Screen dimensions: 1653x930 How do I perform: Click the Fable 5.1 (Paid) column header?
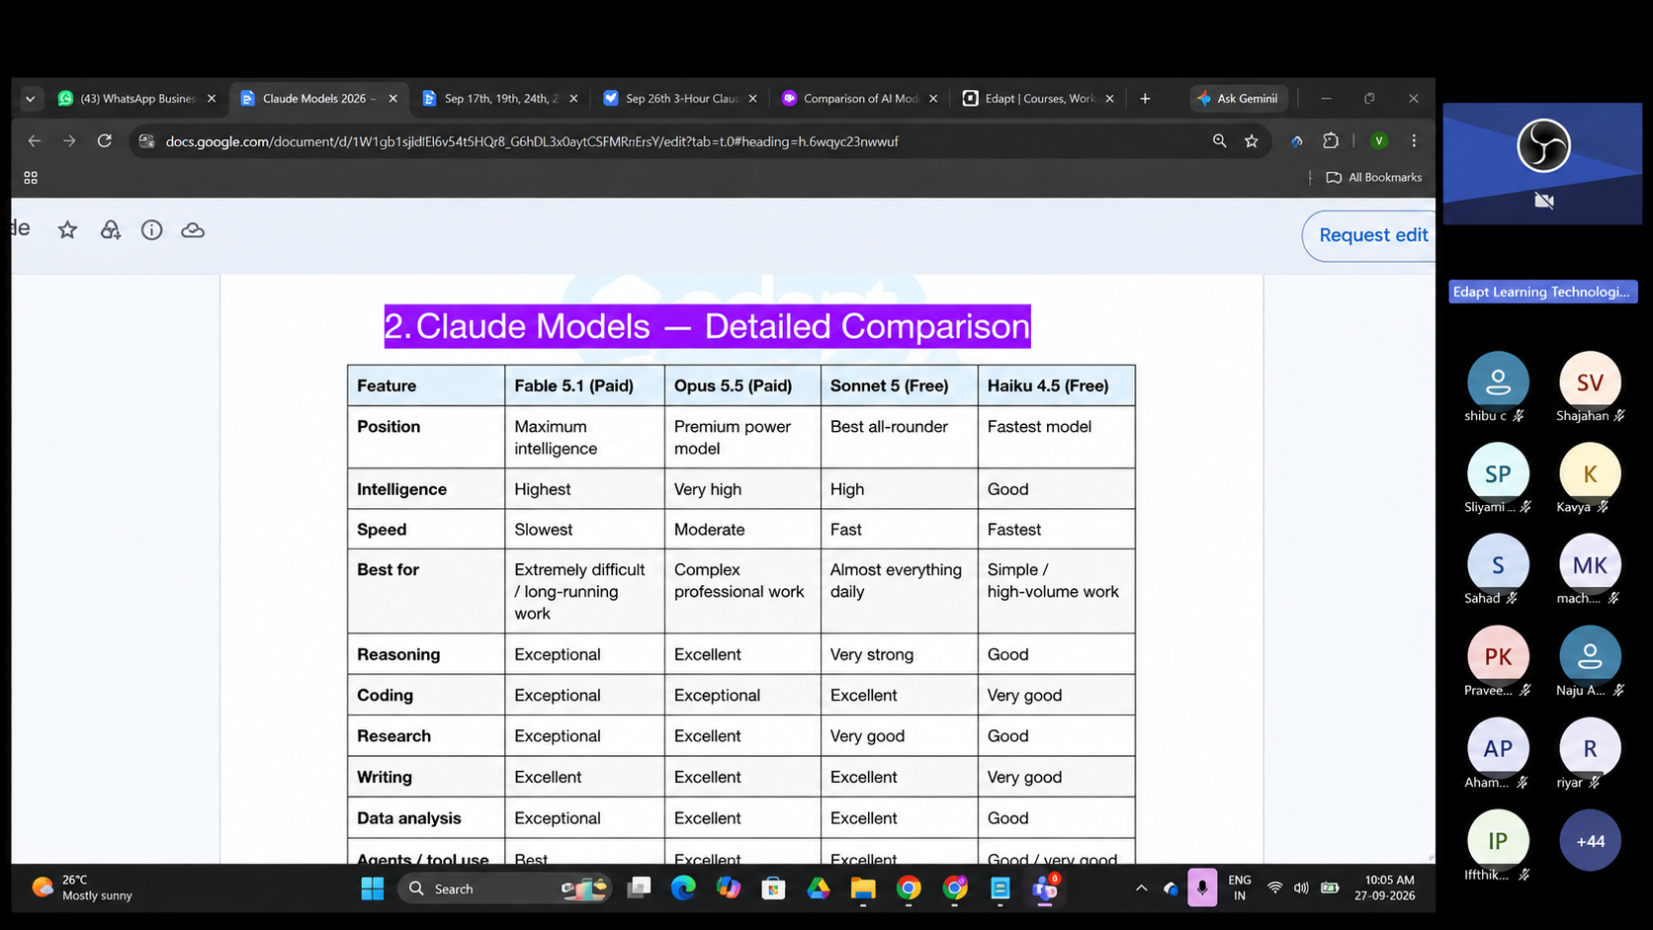(584, 385)
